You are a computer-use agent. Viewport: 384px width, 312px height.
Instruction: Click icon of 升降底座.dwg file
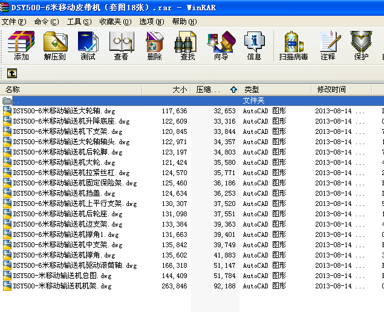pos(7,121)
